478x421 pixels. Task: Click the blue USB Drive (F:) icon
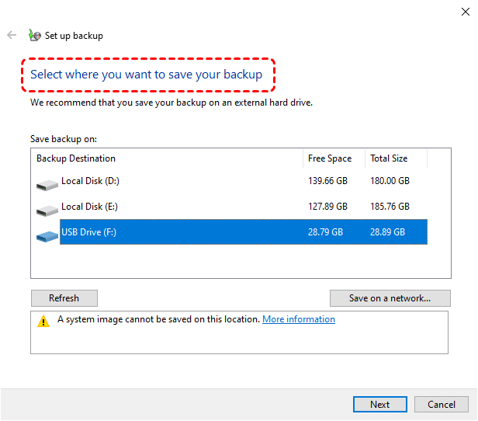click(x=47, y=235)
